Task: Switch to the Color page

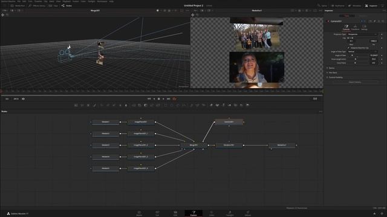Action: tap(212, 213)
